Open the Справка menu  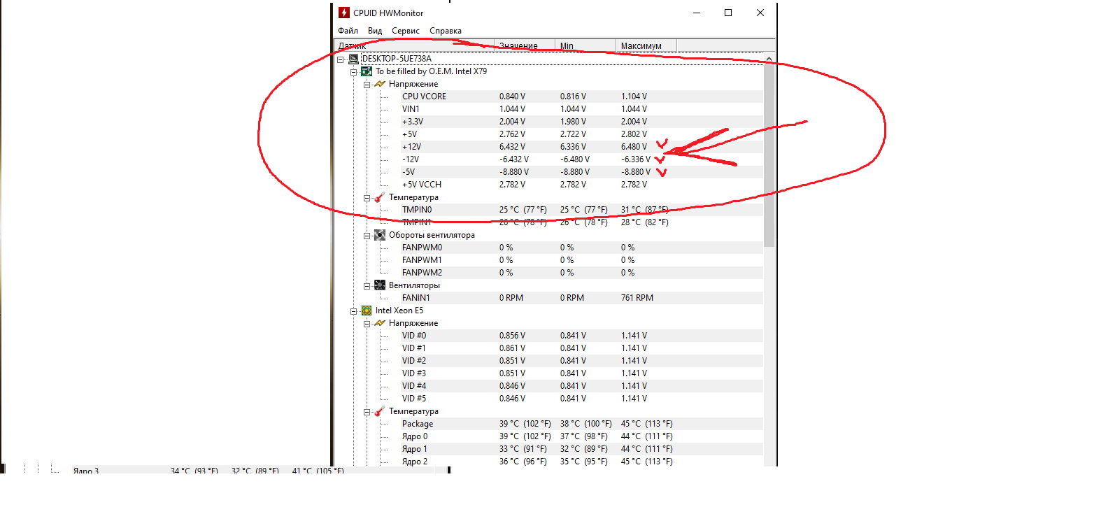point(446,31)
